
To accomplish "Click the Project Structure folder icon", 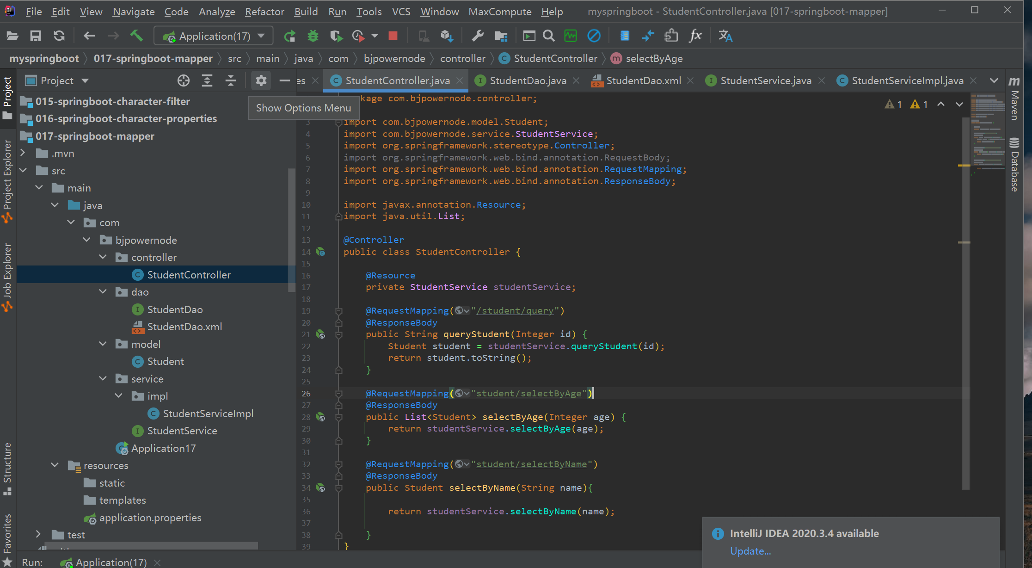I will point(501,36).
